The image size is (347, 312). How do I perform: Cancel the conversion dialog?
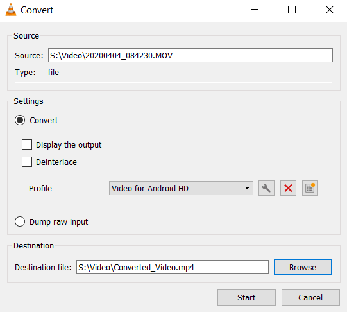[310, 297]
